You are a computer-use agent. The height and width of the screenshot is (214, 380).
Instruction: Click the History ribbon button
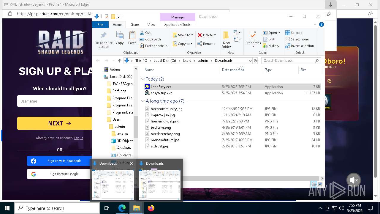coord(271,46)
